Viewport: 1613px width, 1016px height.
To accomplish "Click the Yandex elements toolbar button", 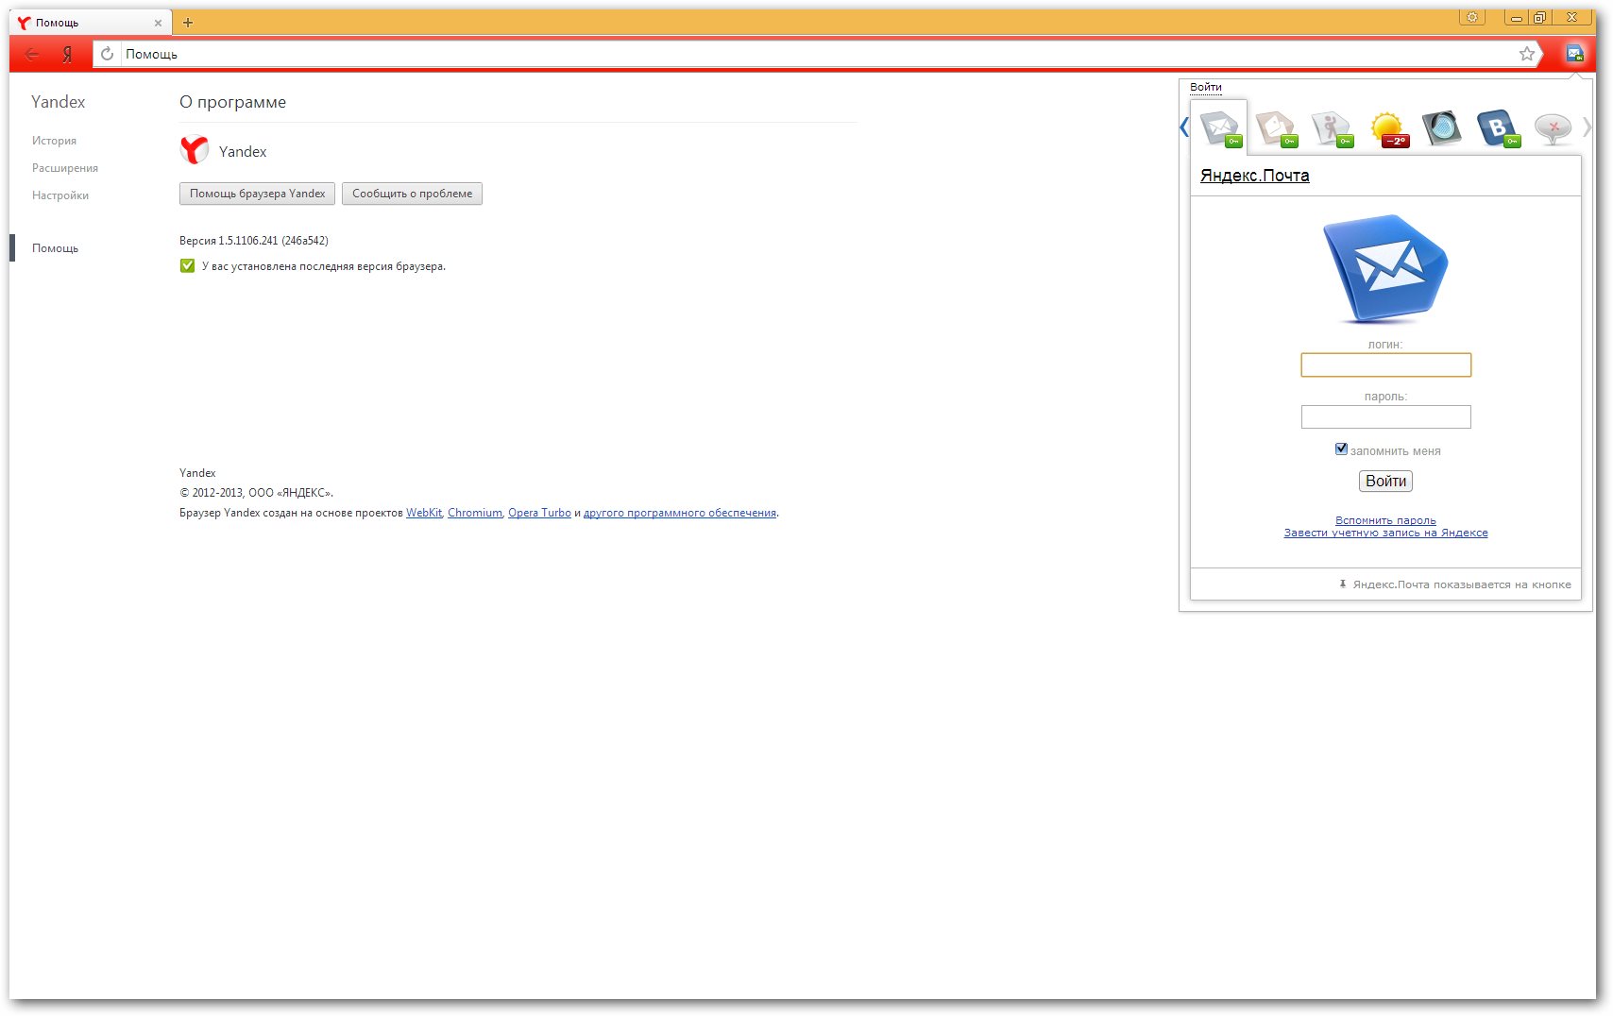I will click(1574, 54).
